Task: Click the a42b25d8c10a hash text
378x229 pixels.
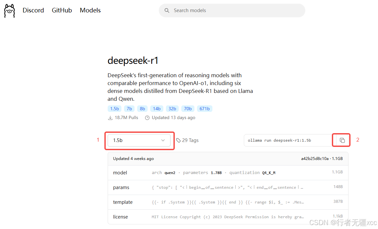Action: tap(315, 159)
